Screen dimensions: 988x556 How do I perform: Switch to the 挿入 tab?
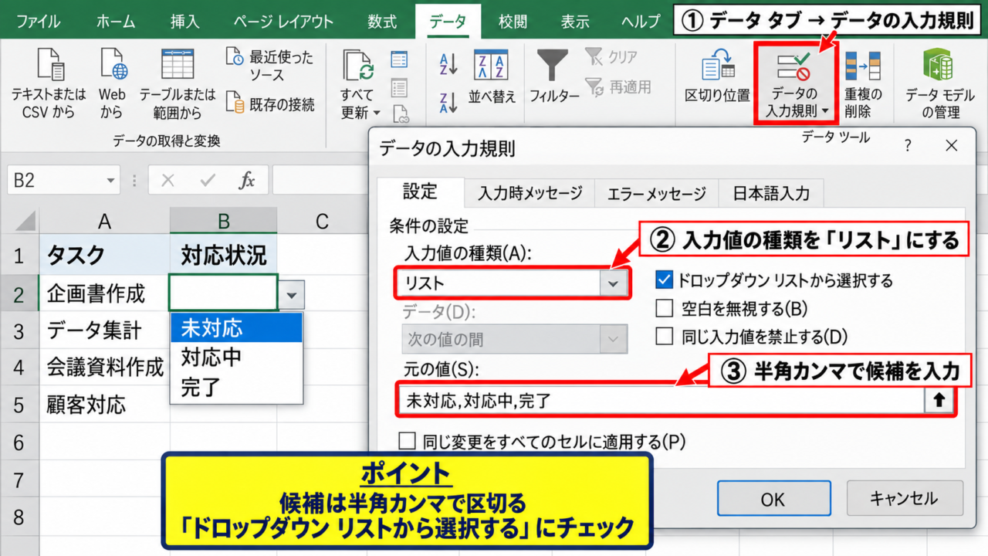[185, 21]
